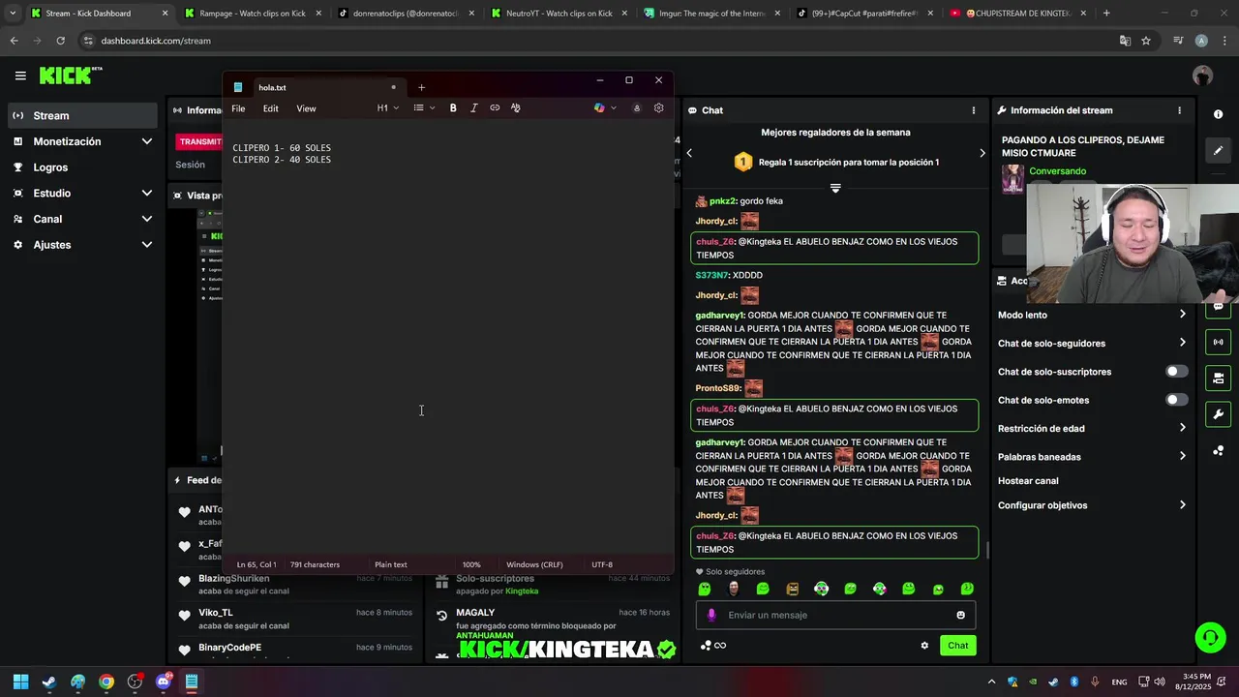Open Notepad list style dropdown
The height and width of the screenshot is (697, 1239).
point(424,108)
